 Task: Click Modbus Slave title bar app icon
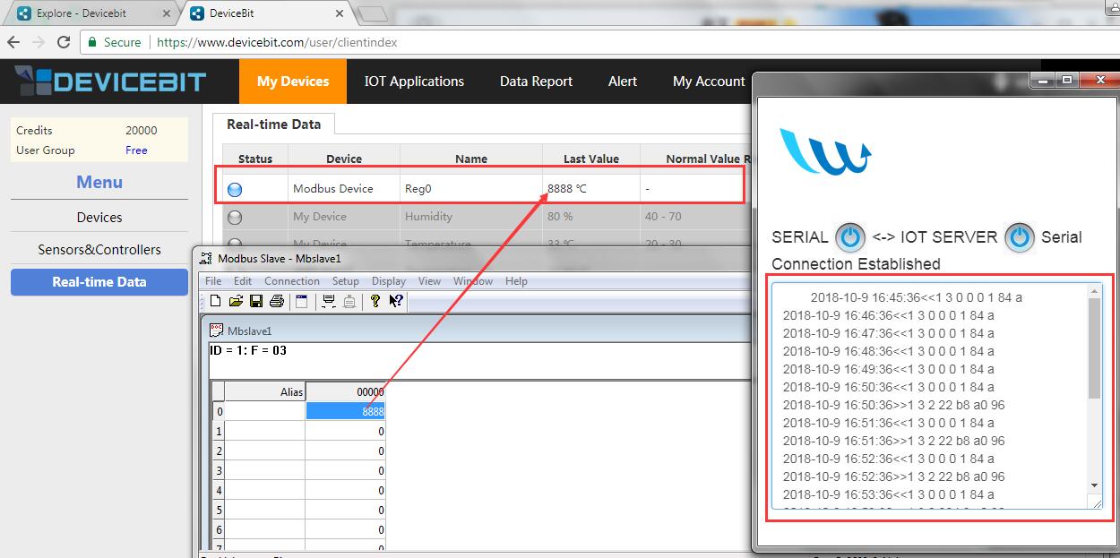coord(206,258)
